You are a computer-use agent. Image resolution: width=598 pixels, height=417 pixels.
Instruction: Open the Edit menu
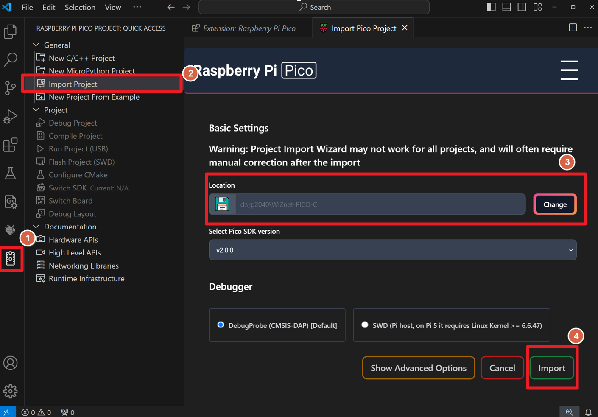point(49,7)
